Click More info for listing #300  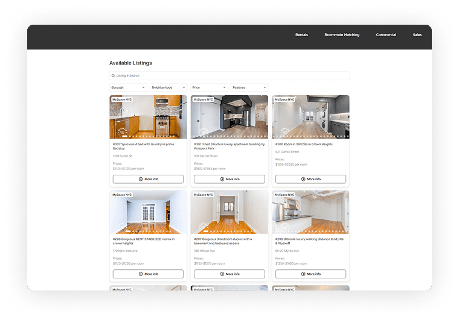310,179
